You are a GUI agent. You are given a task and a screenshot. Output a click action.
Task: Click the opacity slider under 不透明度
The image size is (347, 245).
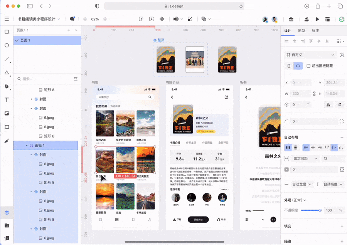pos(311,210)
